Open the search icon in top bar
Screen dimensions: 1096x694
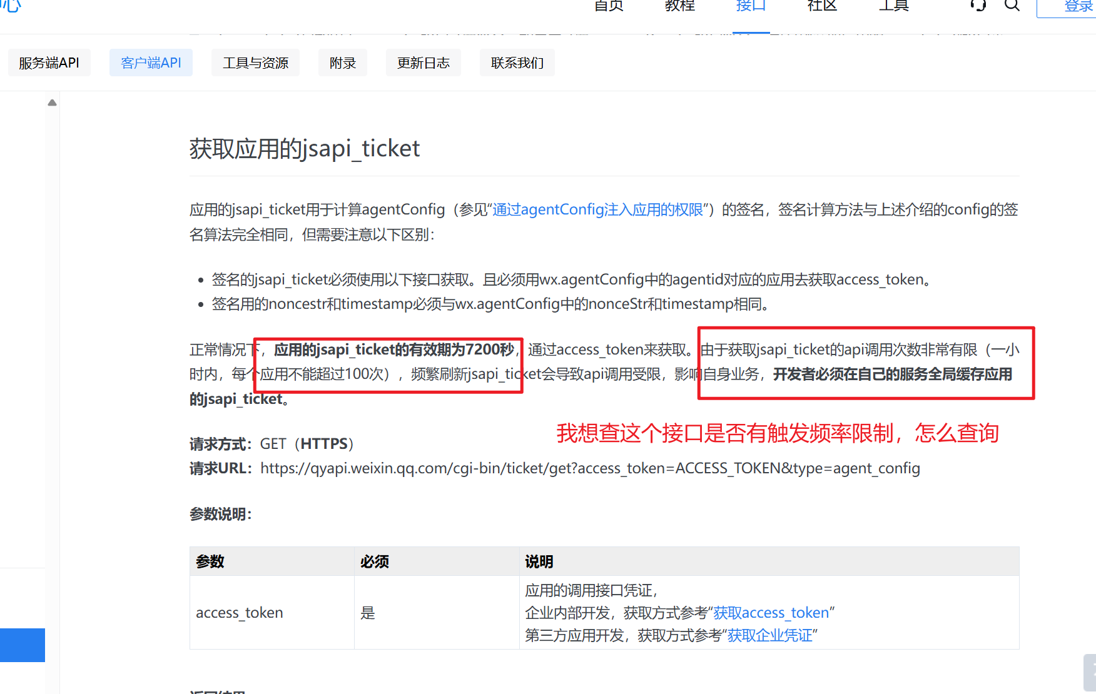[1011, 6]
